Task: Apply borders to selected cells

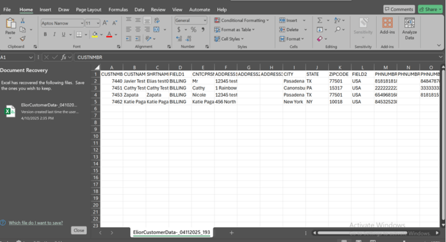Action: [79, 34]
